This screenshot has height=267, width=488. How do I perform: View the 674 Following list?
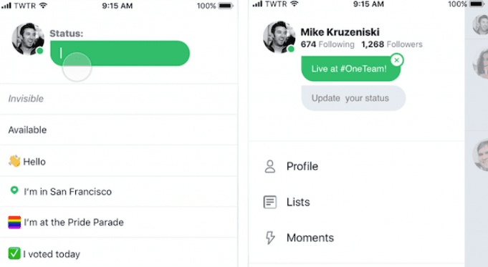[327, 44]
